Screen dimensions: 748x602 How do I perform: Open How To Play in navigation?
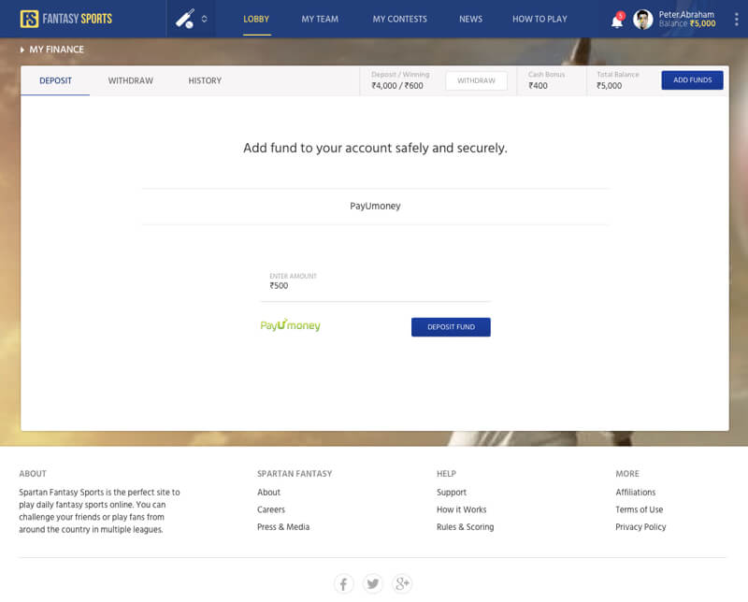539,19
